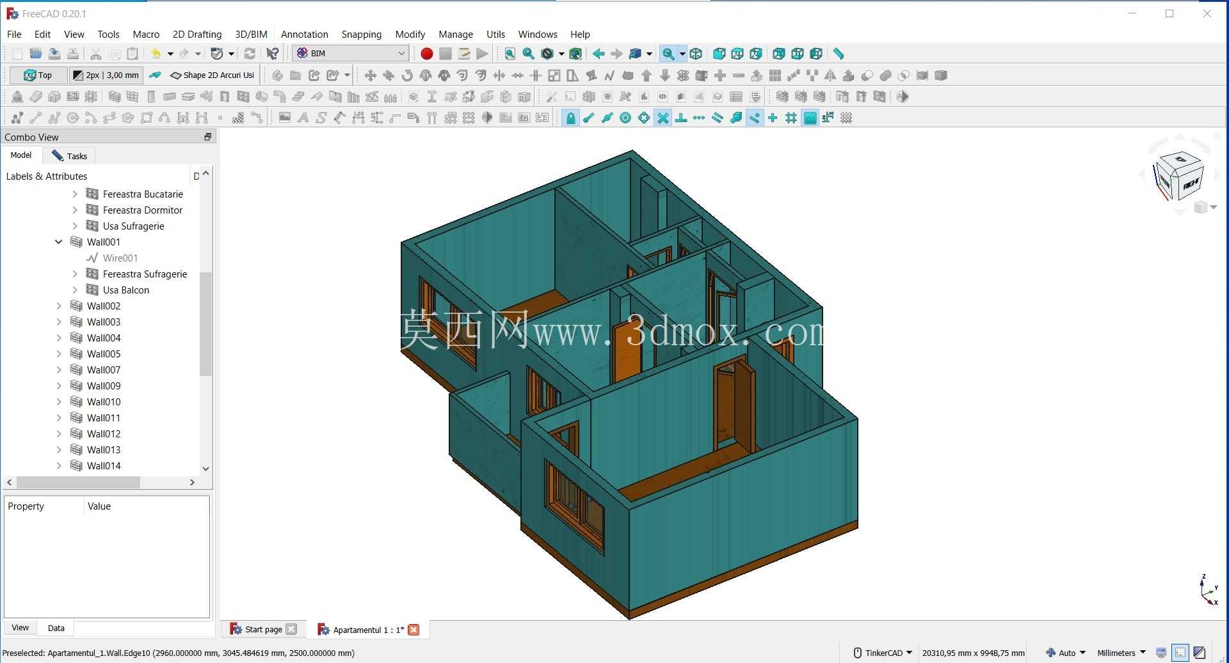The width and height of the screenshot is (1229, 663).
Task: Open a document with folder icon
Action: click(x=36, y=54)
